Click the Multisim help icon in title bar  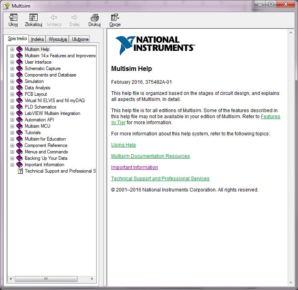click(6, 6)
